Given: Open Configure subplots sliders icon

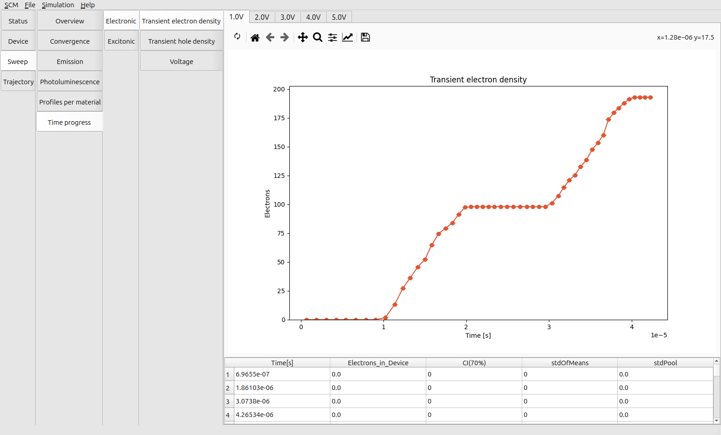Looking at the screenshot, I should click(333, 37).
